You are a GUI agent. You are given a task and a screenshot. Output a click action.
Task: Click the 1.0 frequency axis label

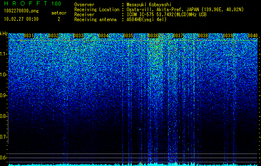pos(3,75)
